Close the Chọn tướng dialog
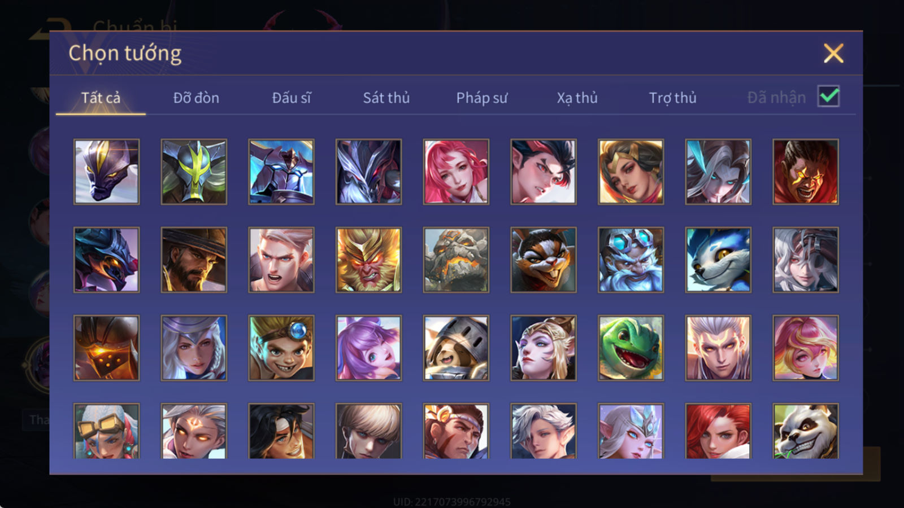 tap(833, 53)
